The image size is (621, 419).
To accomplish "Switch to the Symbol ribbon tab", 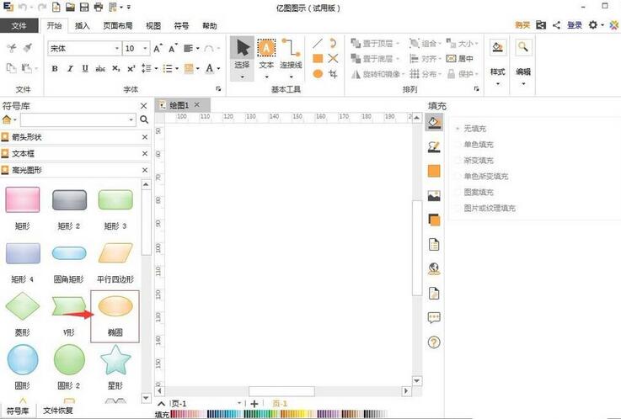I will [181, 26].
